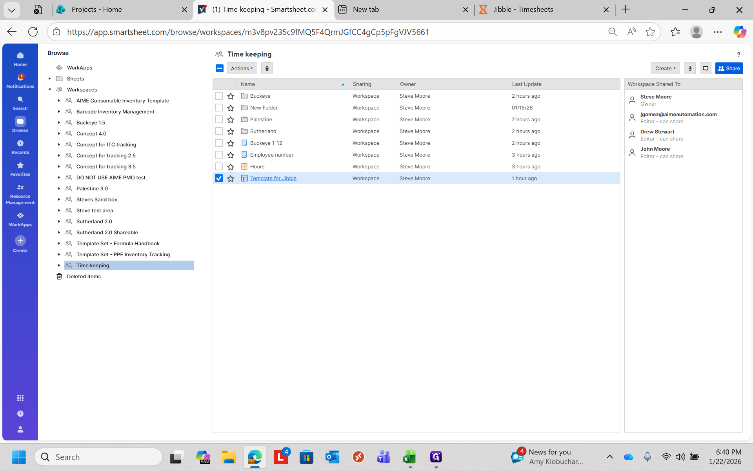Screen dimensions: 753x471
Task: Click the blue Share button
Action: click(x=729, y=68)
